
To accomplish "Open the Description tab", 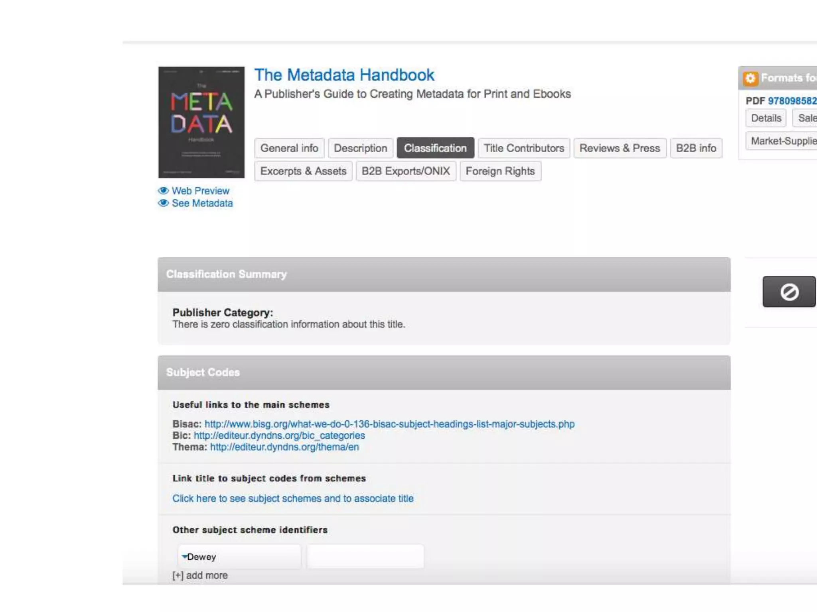I will click(x=360, y=148).
